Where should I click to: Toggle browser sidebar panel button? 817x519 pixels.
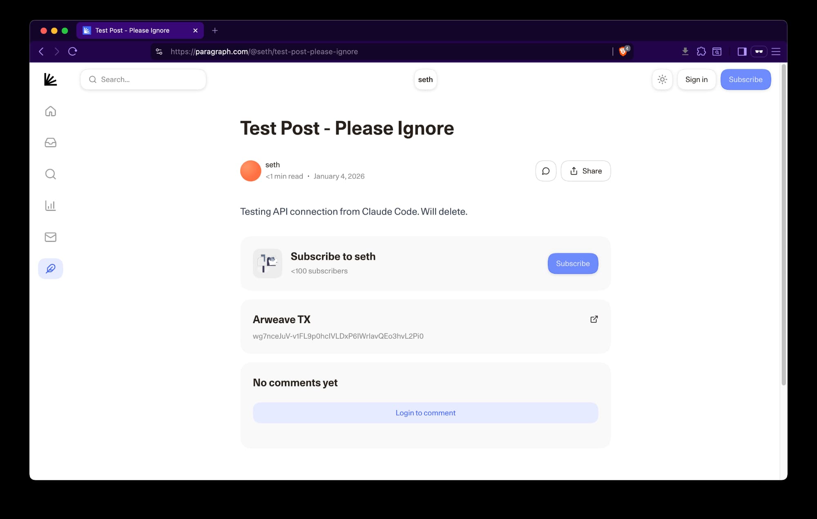click(x=742, y=51)
